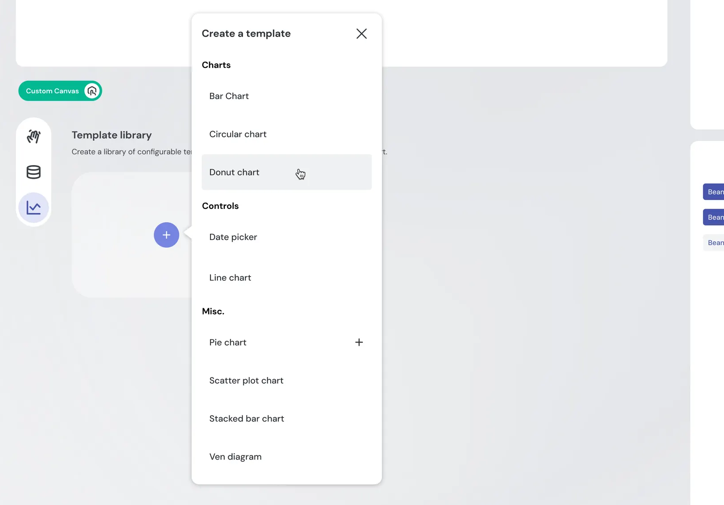Choose the Scatter plot chart template
Image resolution: width=724 pixels, height=505 pixels.
click(x=246, y=381)
